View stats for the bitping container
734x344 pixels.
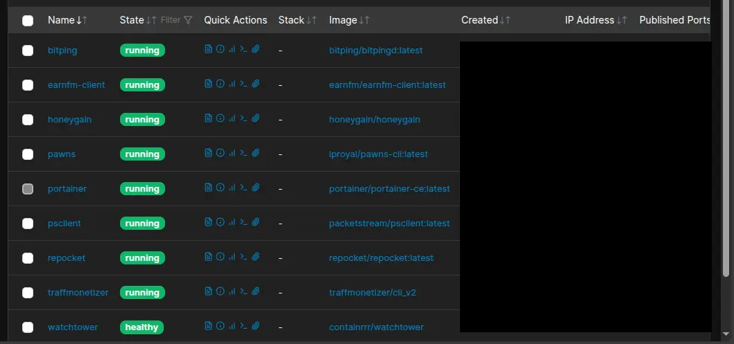tap(232, 49)
